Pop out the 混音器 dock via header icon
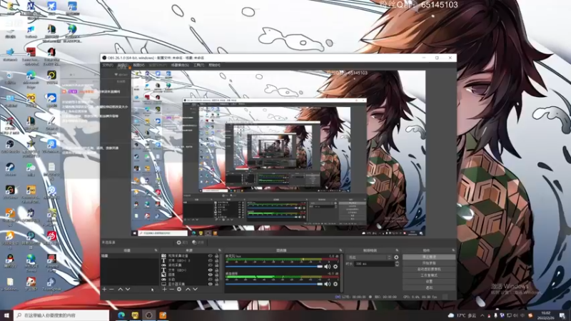The width and height of the screenshot is (571, 321). pyautogui.click(x=340, y=250)
